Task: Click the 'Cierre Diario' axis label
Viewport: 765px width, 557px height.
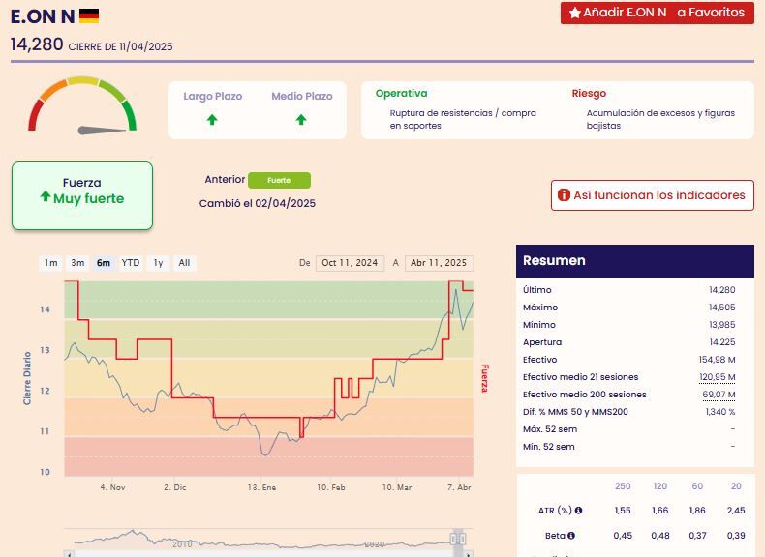Action: tap(27, 378)
